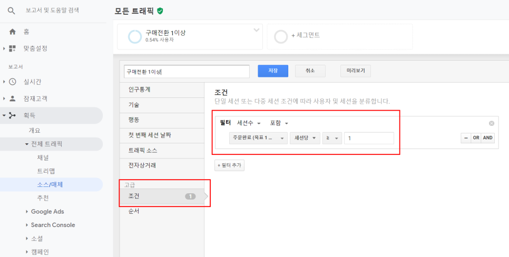Click the + 필터 추가 button

230,165
